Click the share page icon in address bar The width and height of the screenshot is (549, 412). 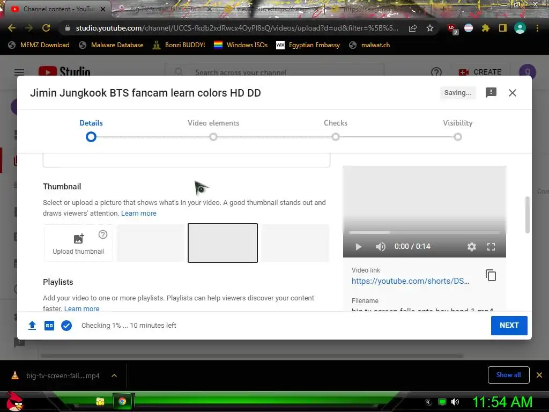(413, 28)
